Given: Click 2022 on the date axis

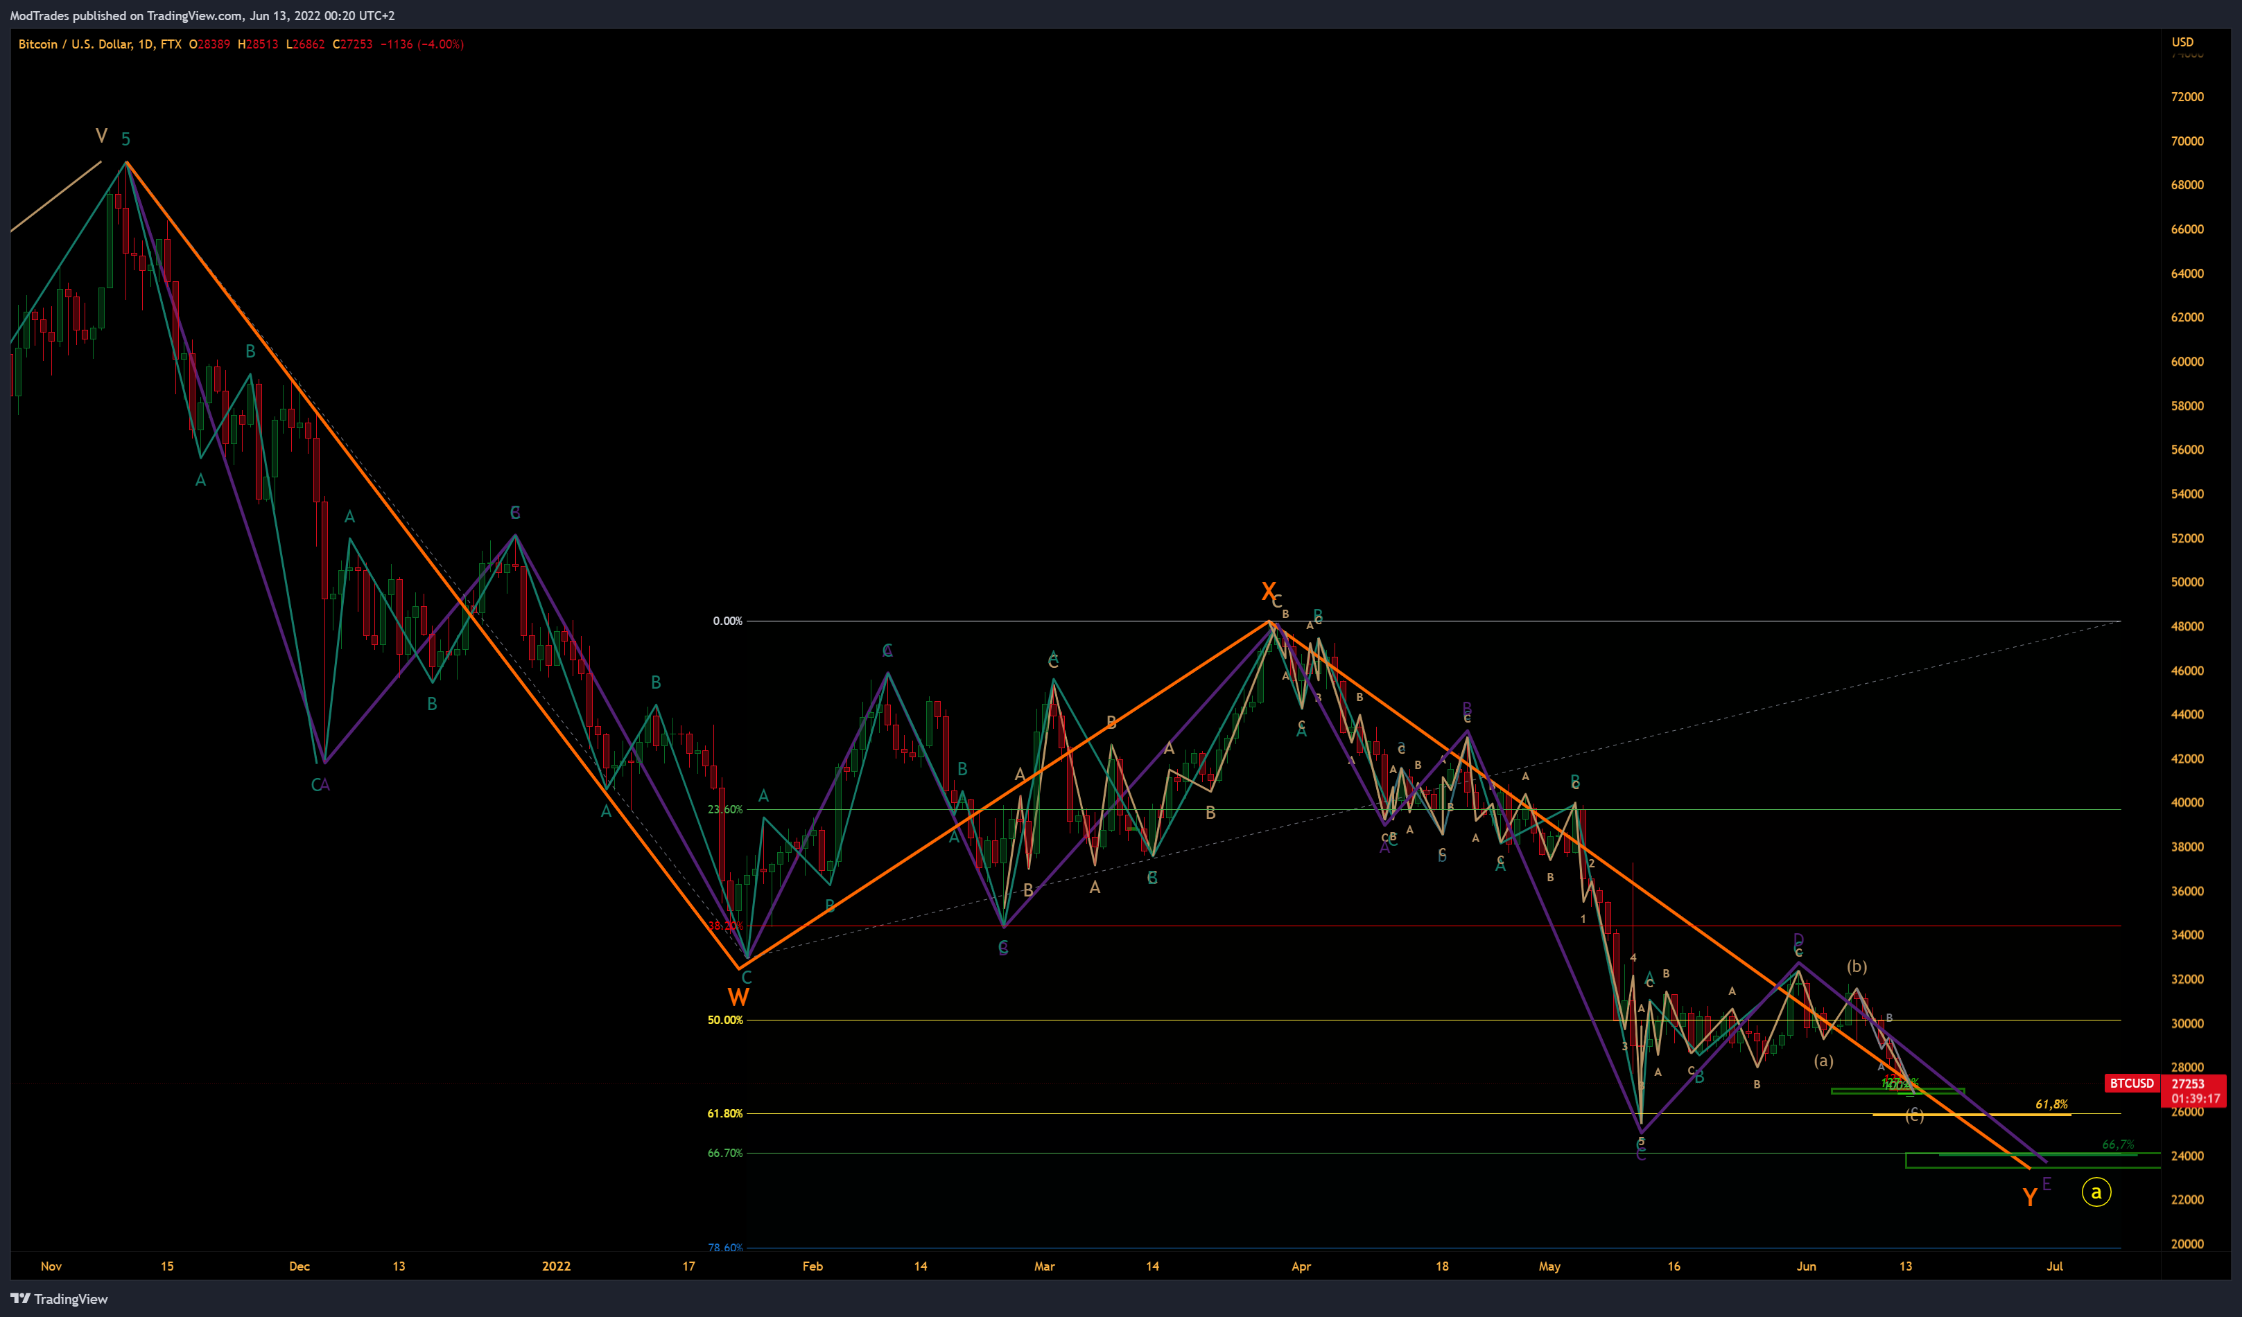Looking at the screenshot, I should click(556, 1266).
